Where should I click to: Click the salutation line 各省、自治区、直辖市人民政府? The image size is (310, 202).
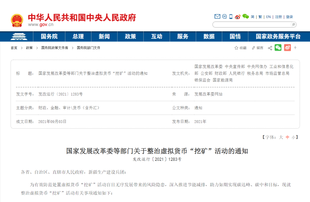click(x=73, y=172)
